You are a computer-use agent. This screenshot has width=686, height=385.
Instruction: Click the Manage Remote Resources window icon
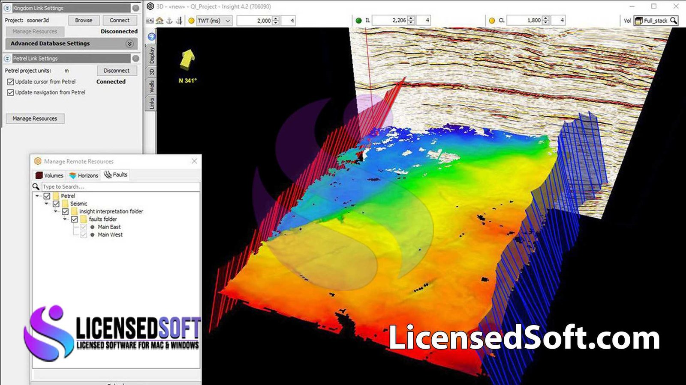click(38, 161)
